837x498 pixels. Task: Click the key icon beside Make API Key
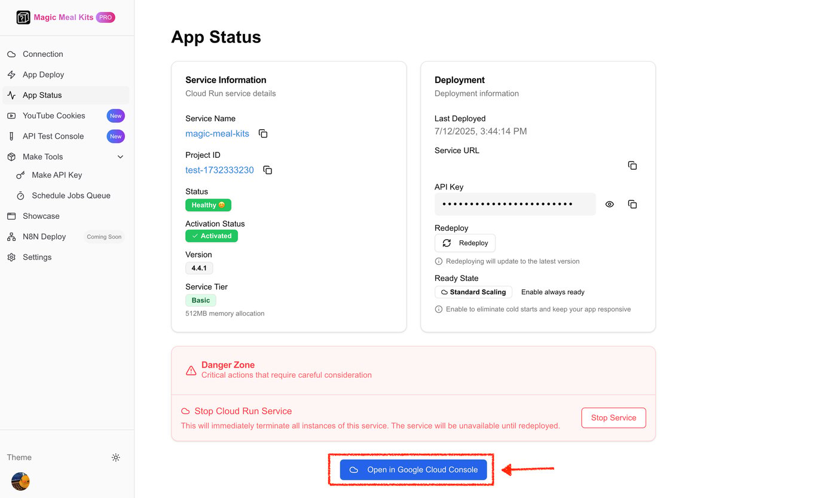(20, 175)
